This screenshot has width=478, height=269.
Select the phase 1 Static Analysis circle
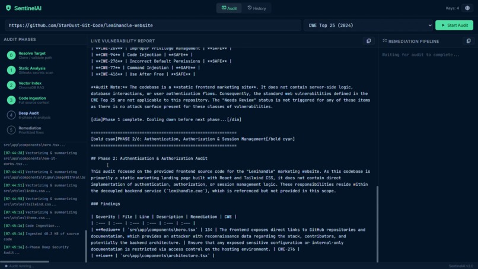11,70
